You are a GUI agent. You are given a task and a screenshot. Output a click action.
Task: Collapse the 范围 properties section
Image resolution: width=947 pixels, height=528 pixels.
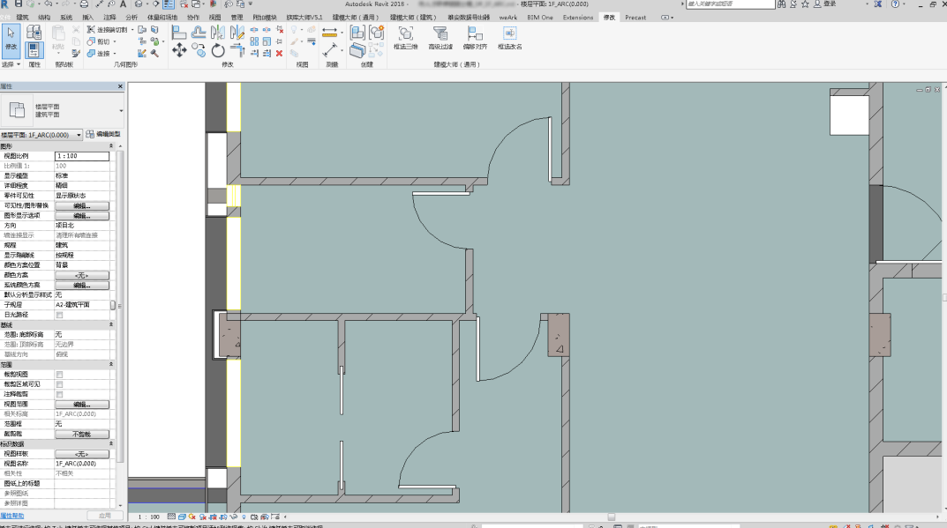(111, 364)
